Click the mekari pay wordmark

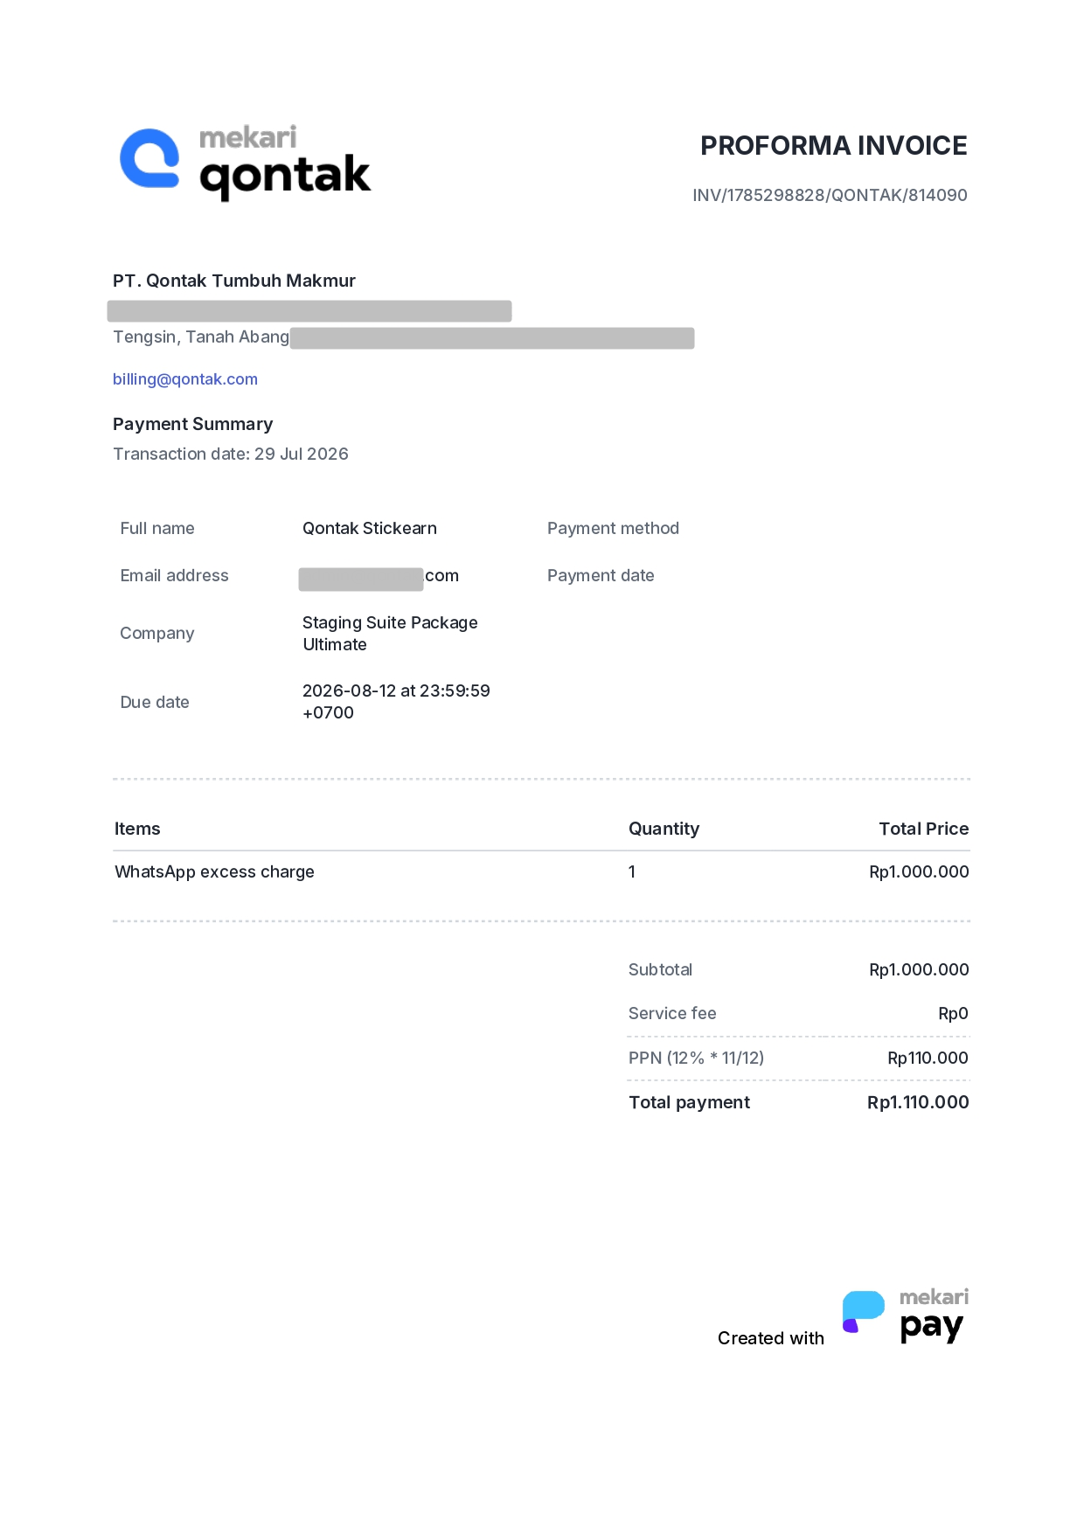click(934, 1315)
